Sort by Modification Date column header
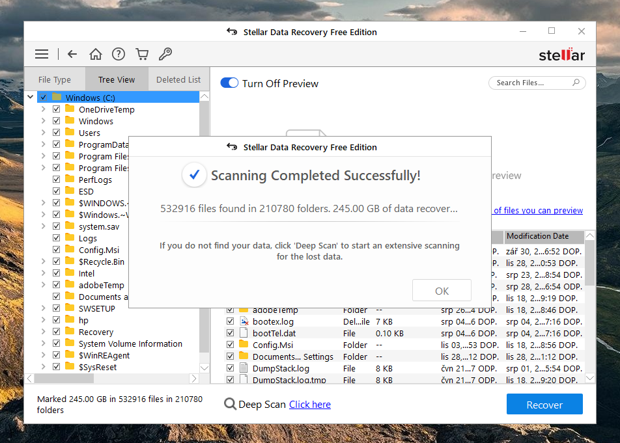 click(x=544, y=236)
